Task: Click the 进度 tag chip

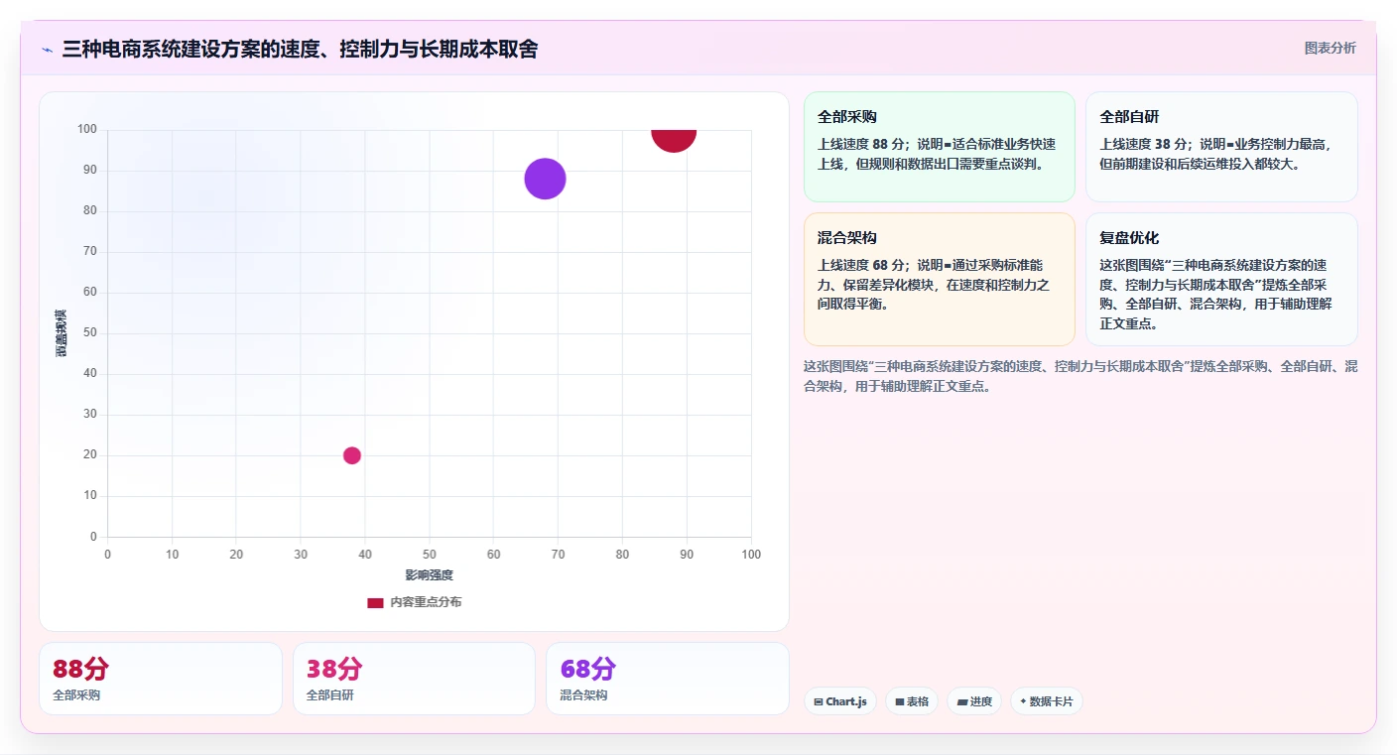Action: pyautogui.click(x=974, y=701)
